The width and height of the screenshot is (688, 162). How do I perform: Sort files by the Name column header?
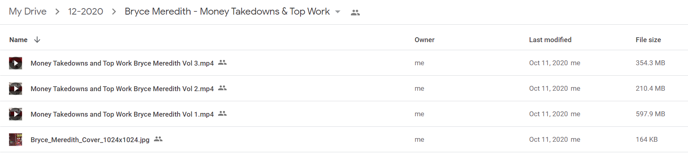pyautogui.click(x=18, y=40)
